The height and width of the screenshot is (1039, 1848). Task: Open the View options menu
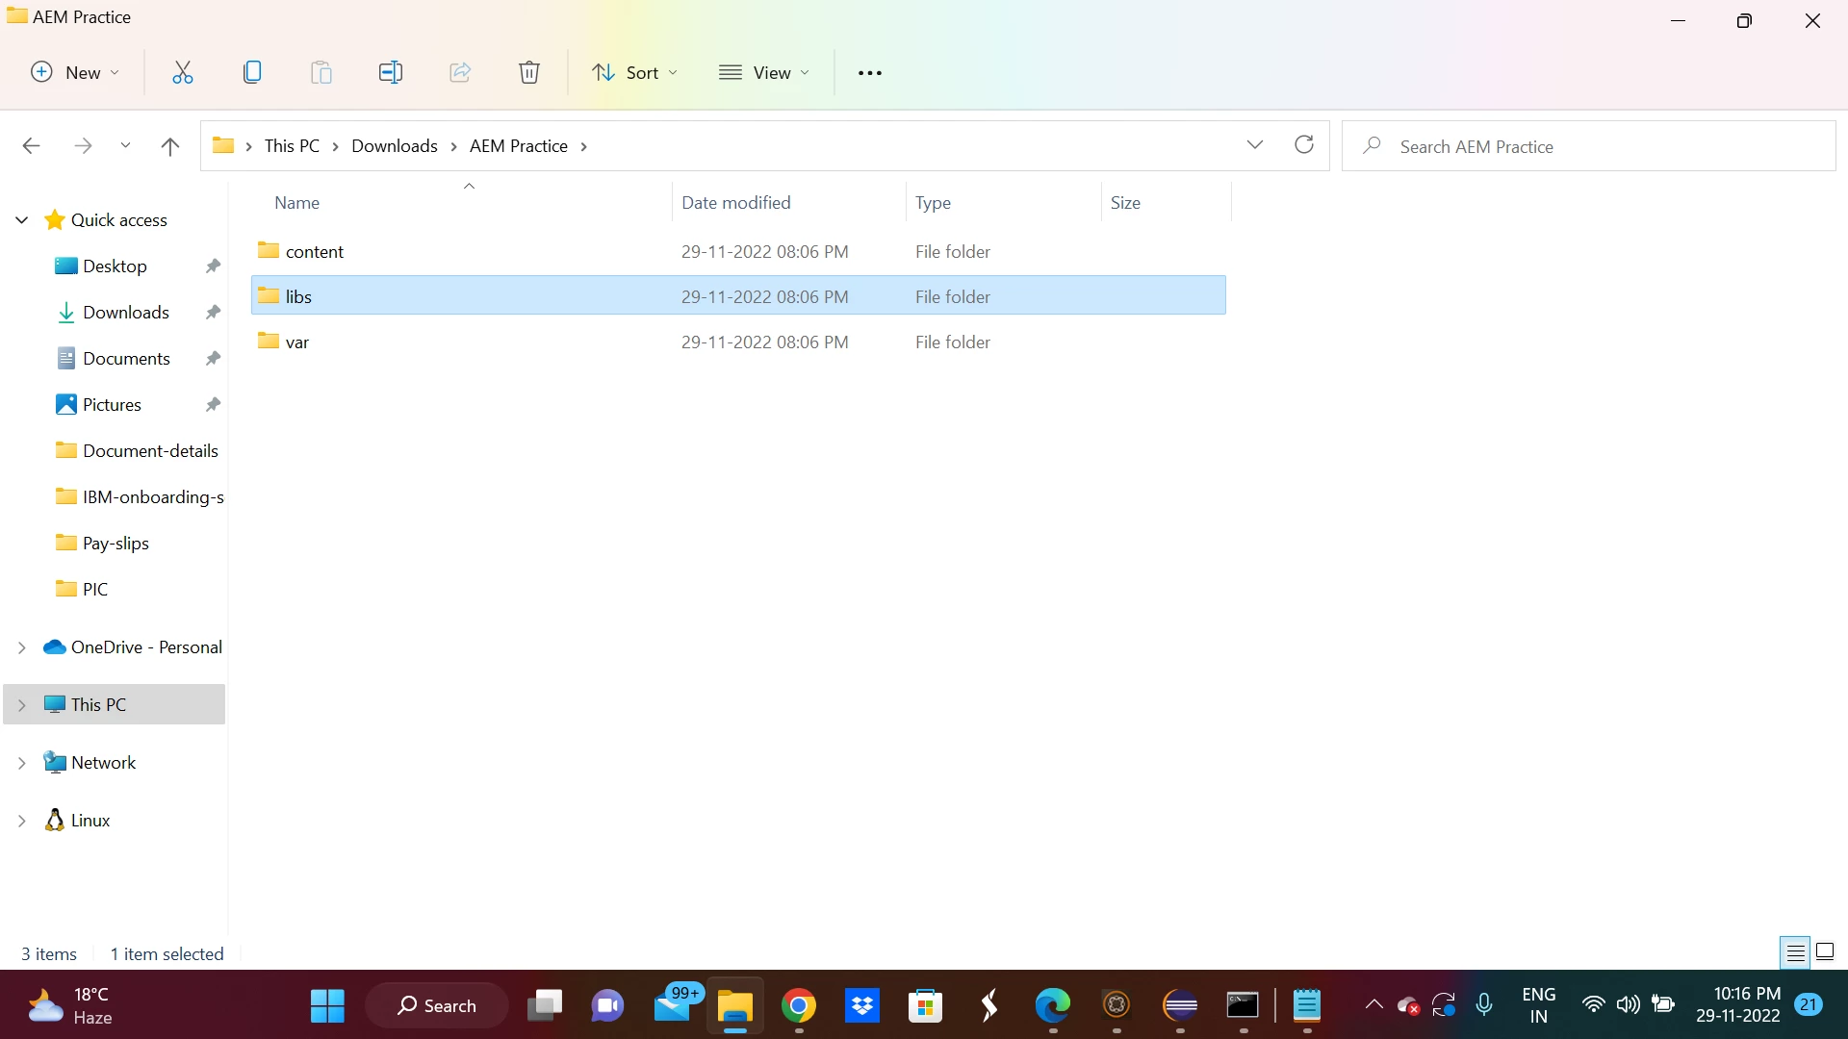[764, 72]
